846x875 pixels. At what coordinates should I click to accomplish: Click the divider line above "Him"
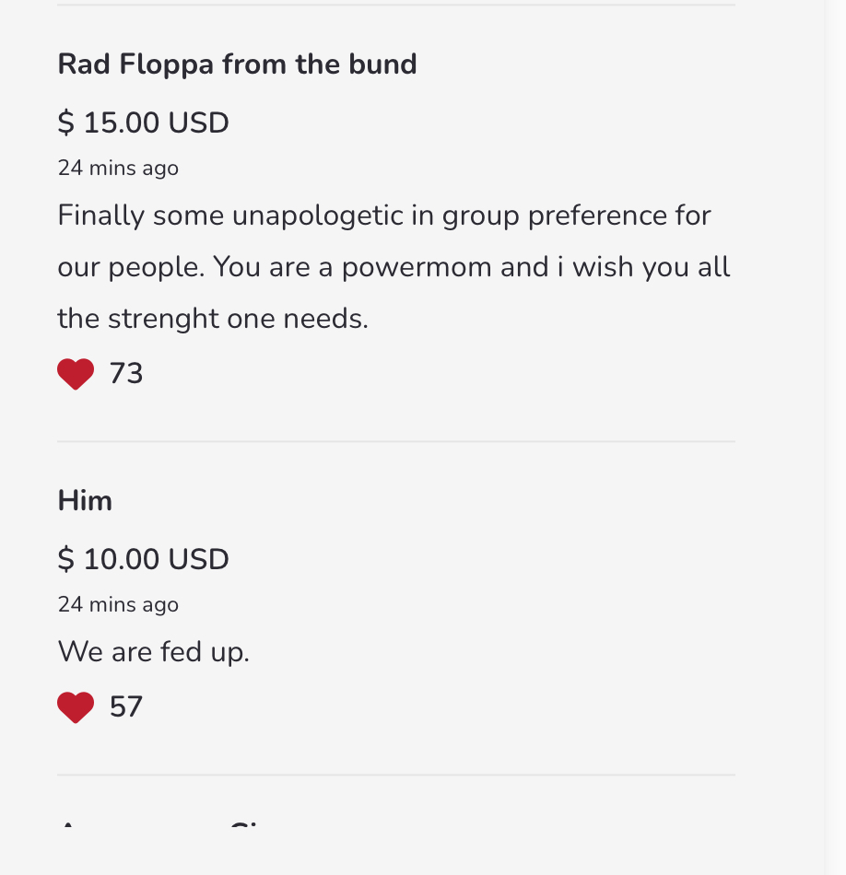coord(396,442)
